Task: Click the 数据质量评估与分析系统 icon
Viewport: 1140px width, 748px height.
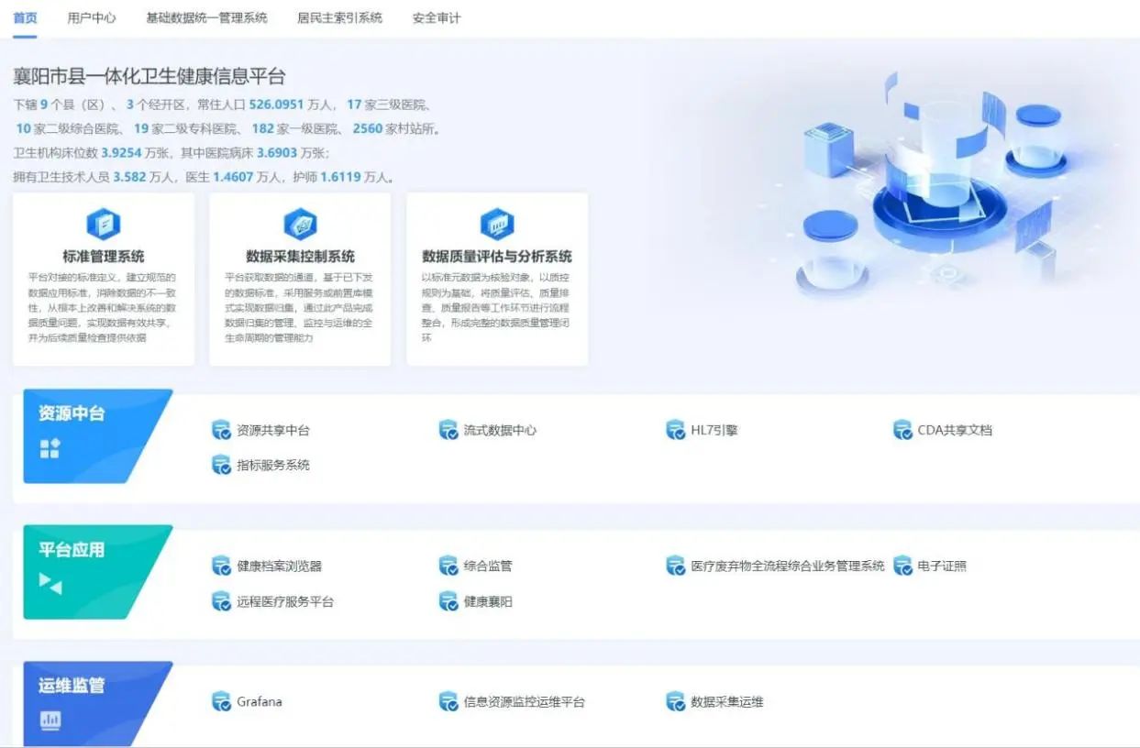Action: tap(497, 223)
